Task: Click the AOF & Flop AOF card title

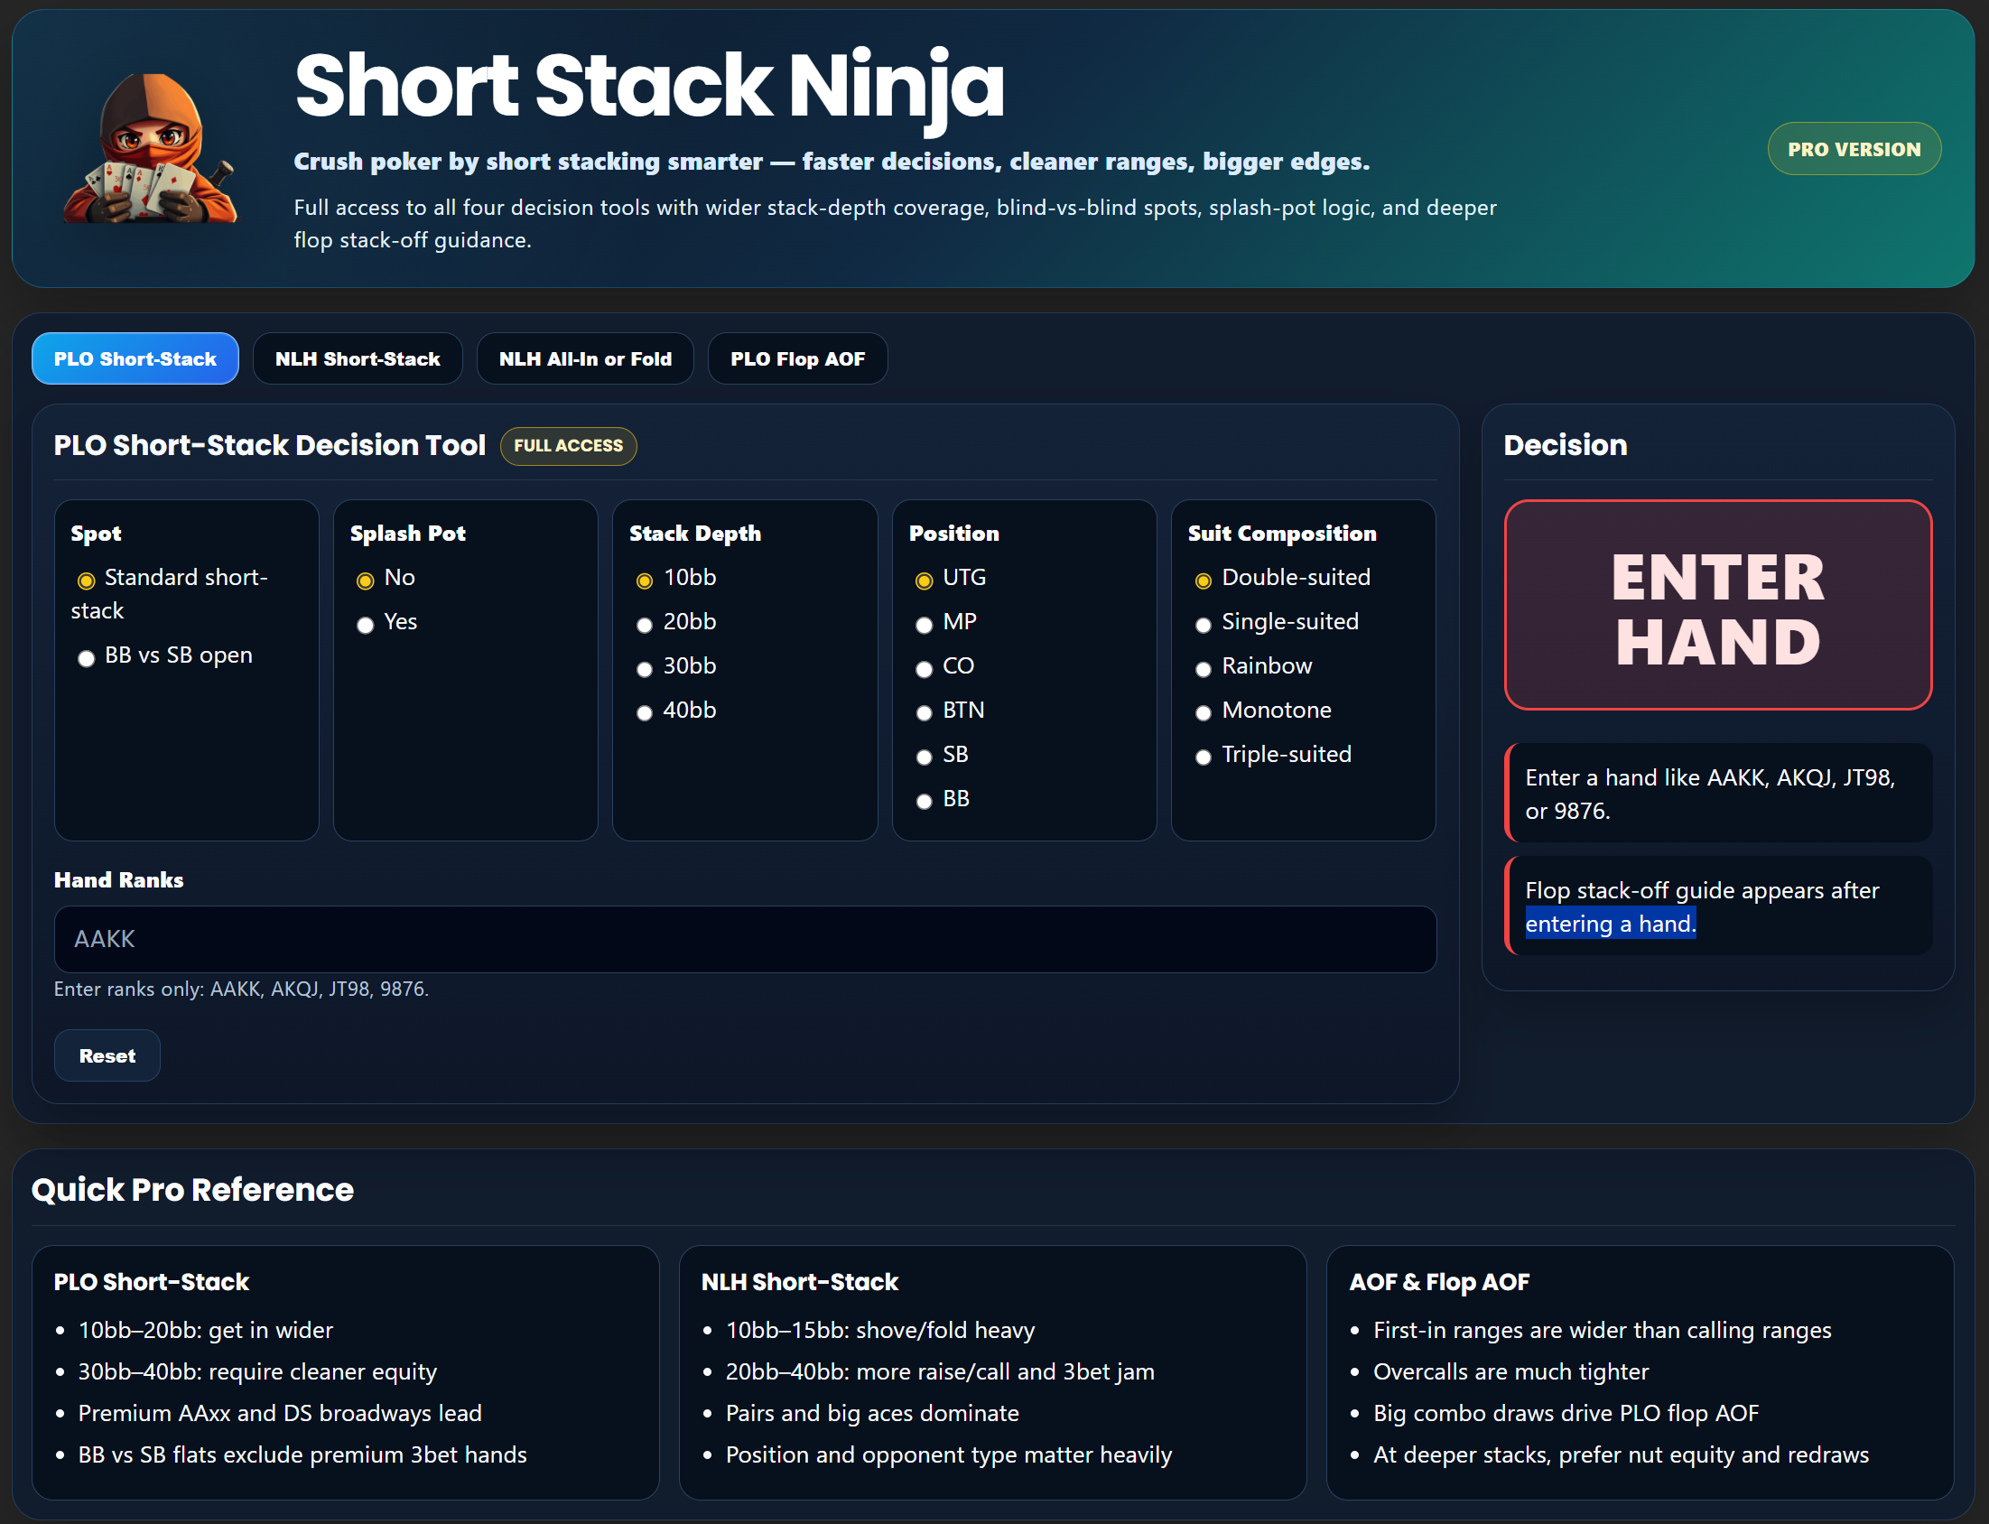Action: click(1439, 1282)
